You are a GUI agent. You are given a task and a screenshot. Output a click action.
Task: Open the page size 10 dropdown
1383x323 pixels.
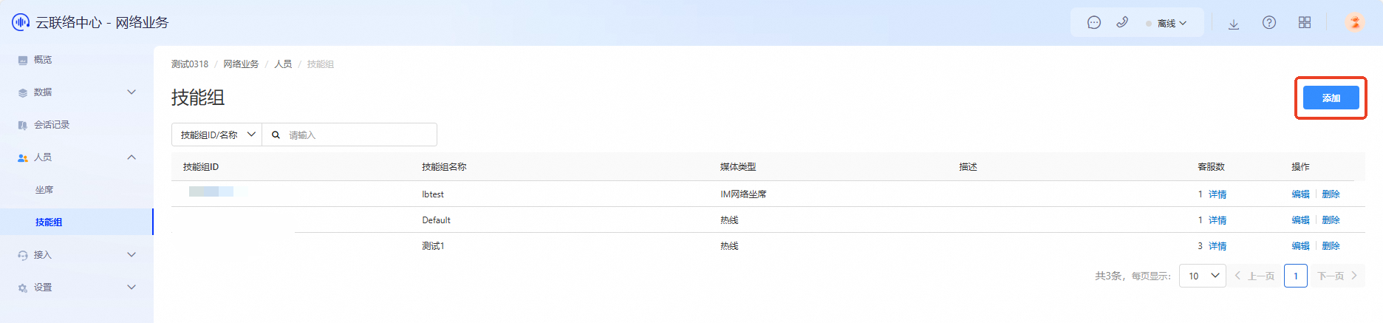pyautogui.click(x=1203, y=276)
